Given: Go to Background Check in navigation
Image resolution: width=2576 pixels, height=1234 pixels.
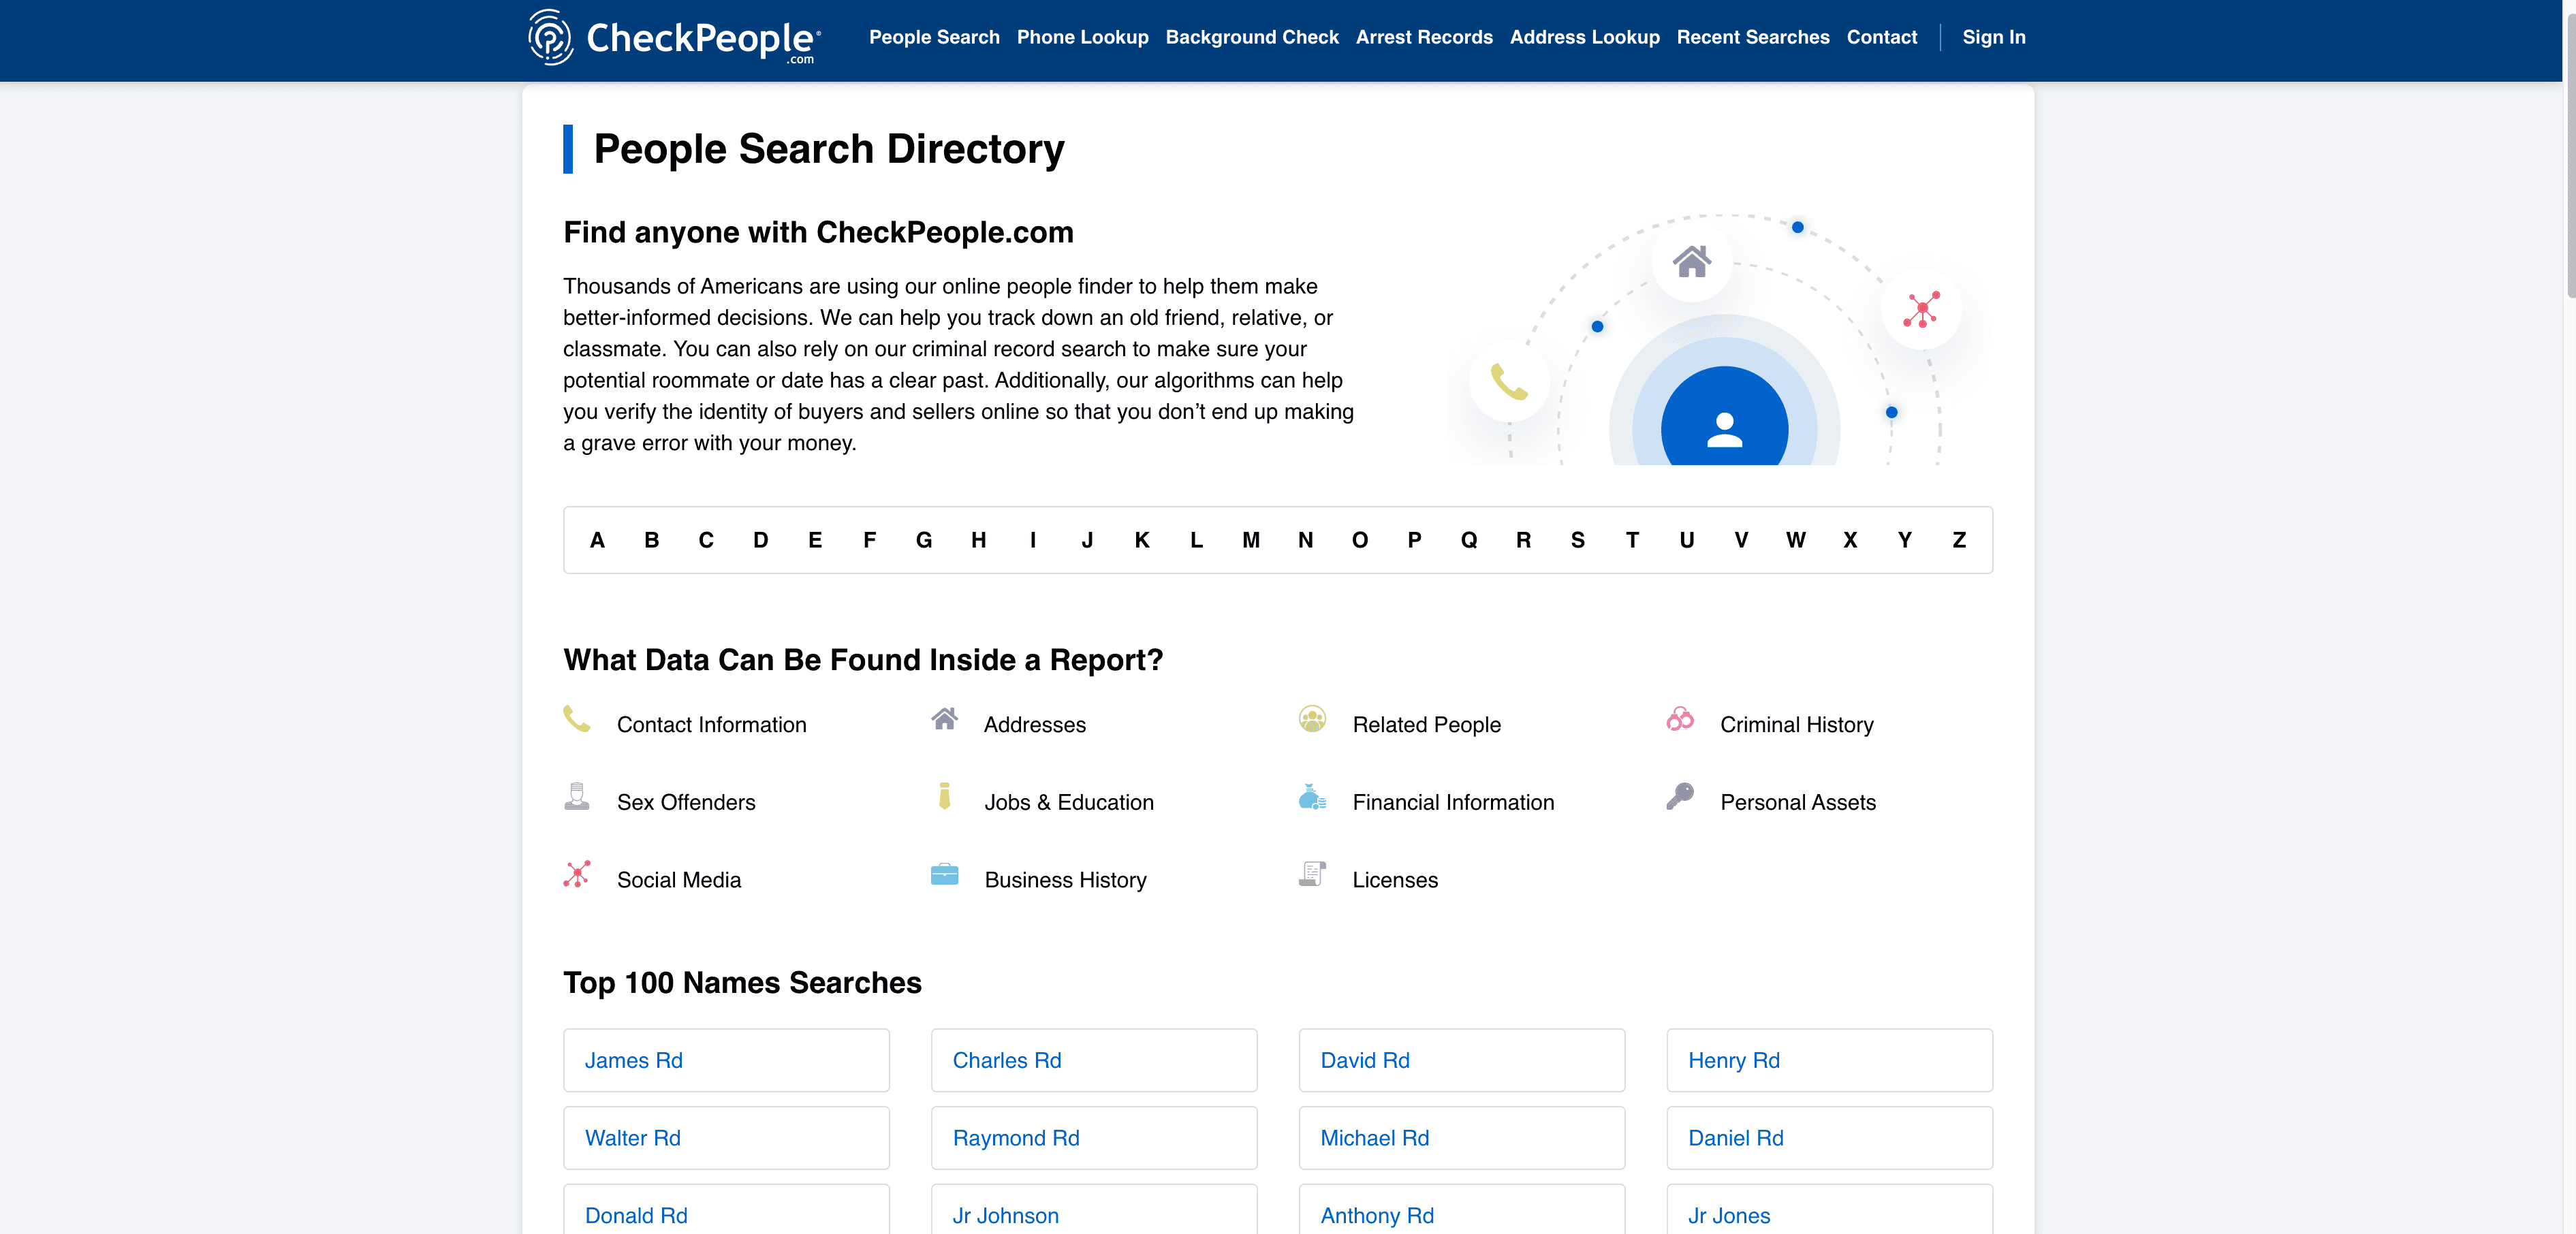Looking at the screenshot, I should [1251, 37].
